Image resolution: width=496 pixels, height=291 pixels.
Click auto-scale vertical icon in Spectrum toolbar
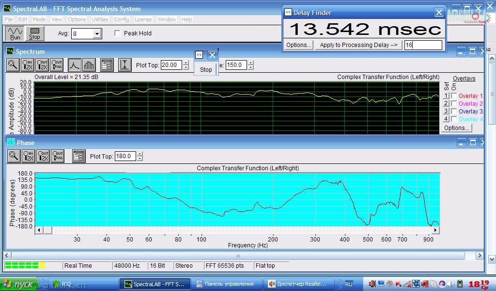(125, 65)
